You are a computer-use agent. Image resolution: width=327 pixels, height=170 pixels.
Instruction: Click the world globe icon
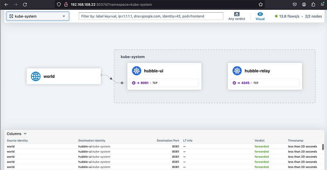(36, 76)
